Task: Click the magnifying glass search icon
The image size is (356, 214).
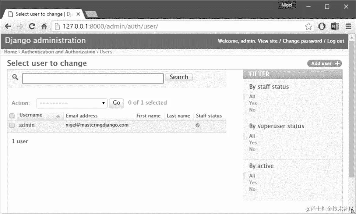Action: click(x=15, y=77)
